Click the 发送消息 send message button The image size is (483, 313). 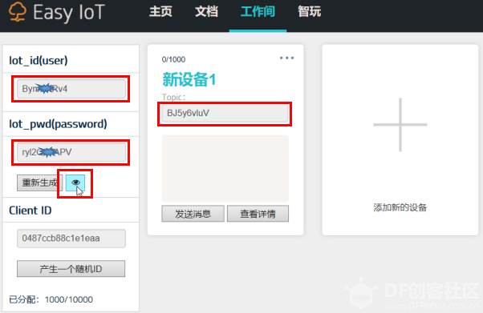pos(193,214)
